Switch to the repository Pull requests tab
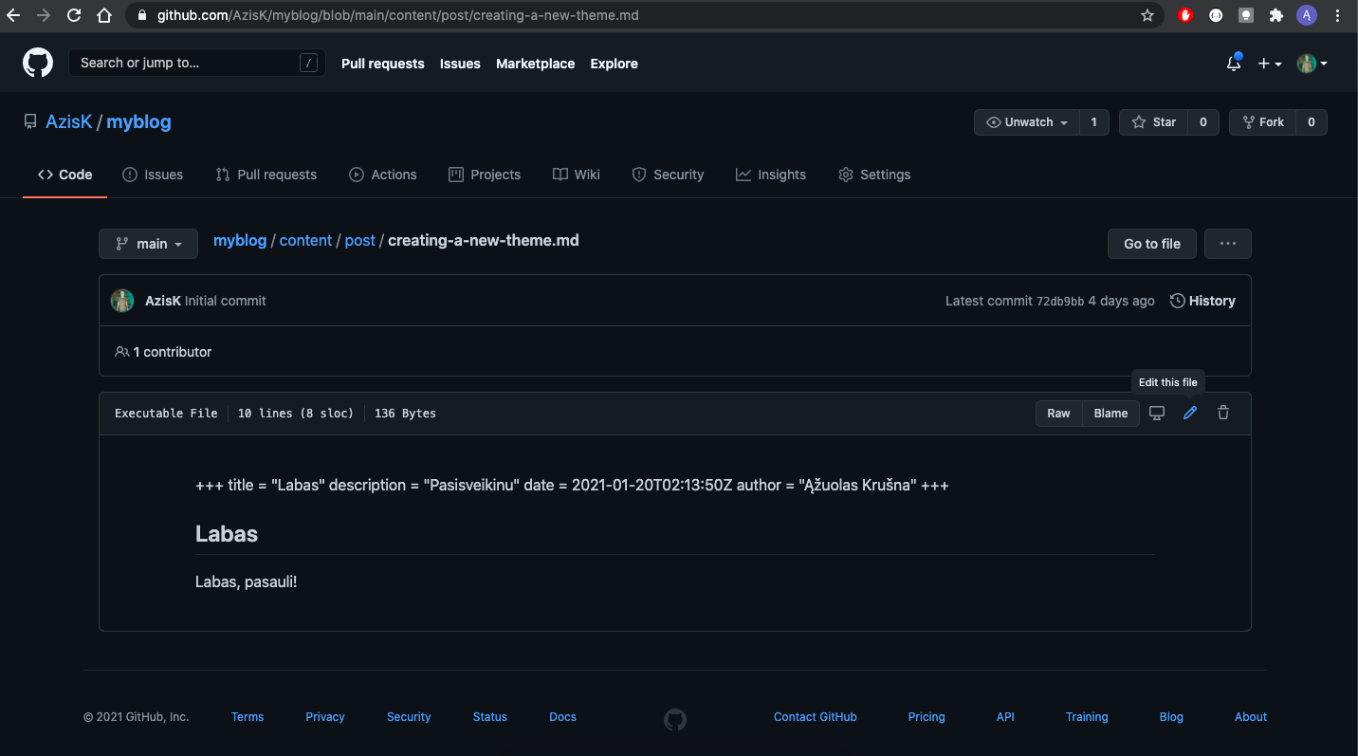 [266, 175]
